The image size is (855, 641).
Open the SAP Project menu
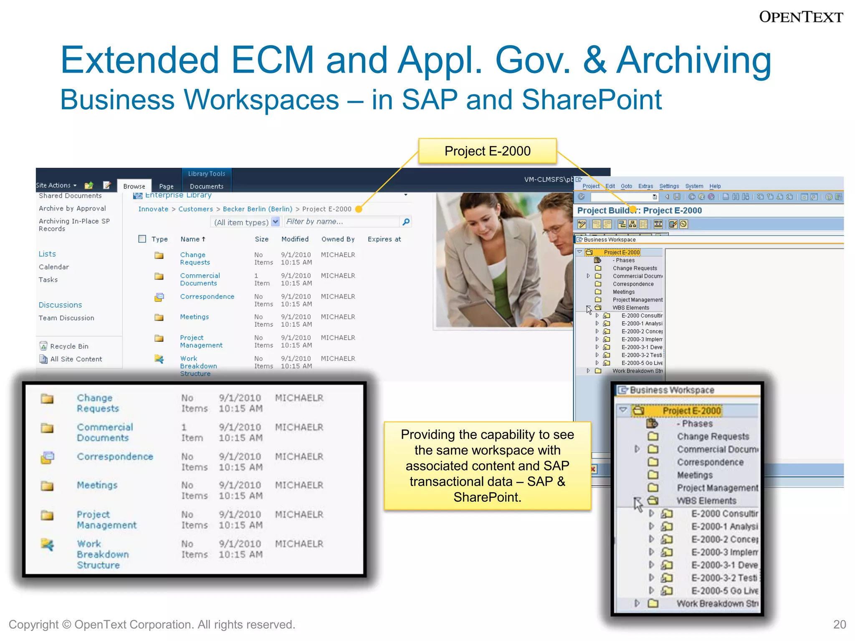tap(591, 186)
